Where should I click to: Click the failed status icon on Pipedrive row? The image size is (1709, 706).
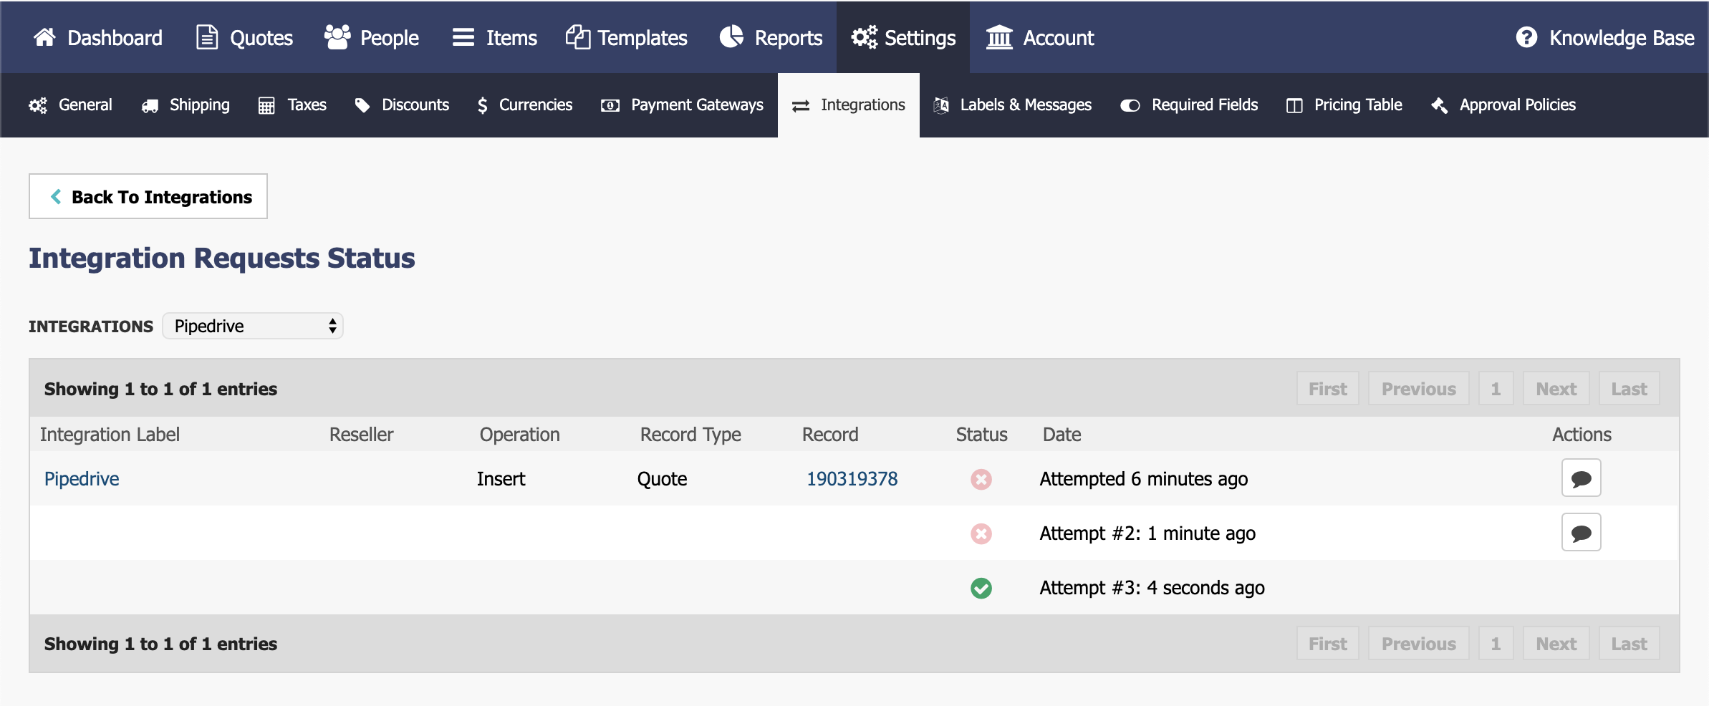(x=981, y=479)
